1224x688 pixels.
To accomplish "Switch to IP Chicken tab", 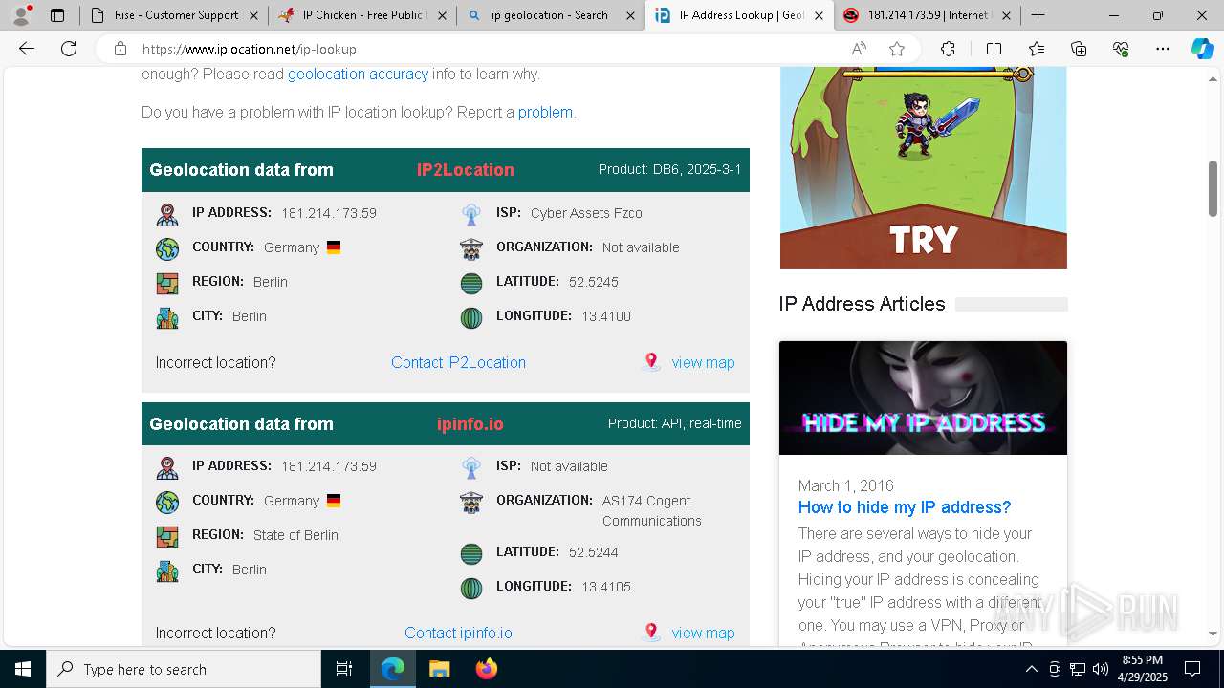I will tap(361, 15).
